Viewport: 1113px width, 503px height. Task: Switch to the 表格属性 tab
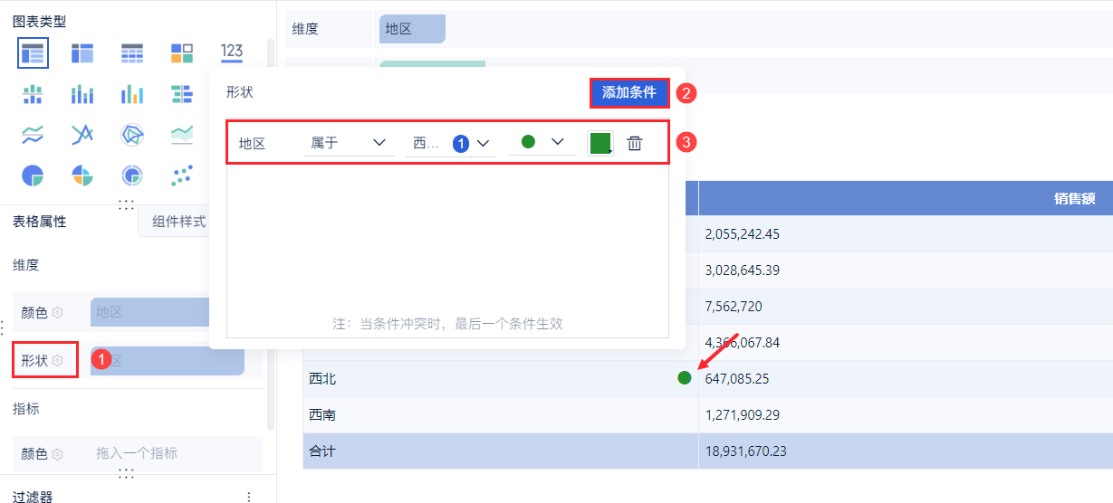[39, 222]
